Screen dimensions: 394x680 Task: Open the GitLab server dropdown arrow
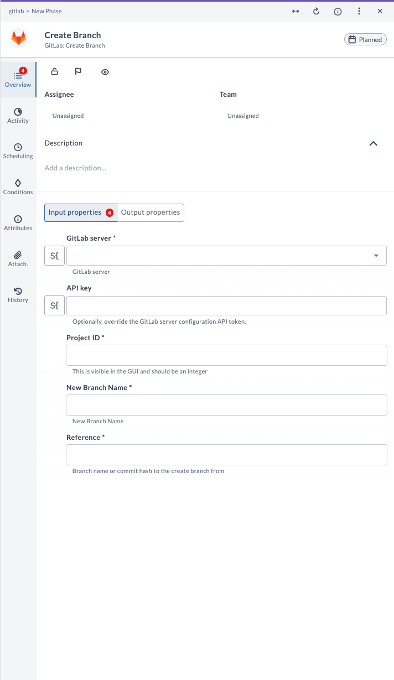pos(376,256)
